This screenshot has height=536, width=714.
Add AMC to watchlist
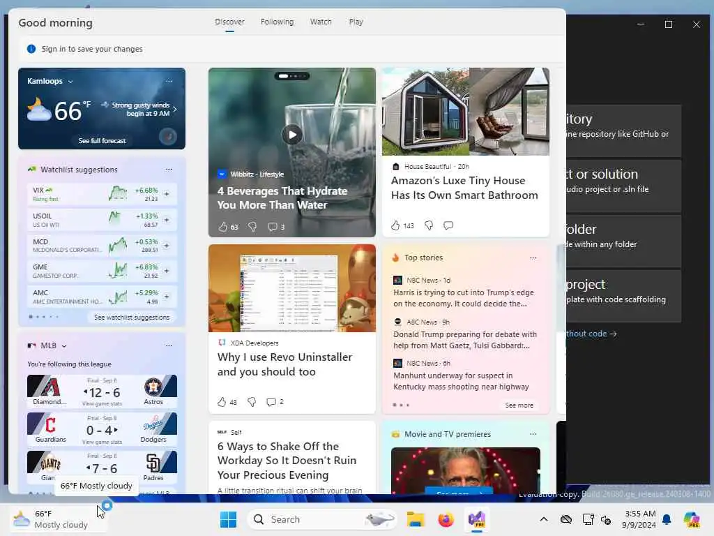point(167,296)
